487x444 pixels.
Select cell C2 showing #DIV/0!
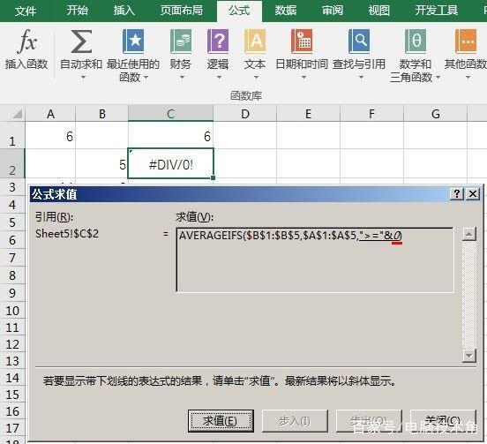pyautogui.click(x=171, y=164)
